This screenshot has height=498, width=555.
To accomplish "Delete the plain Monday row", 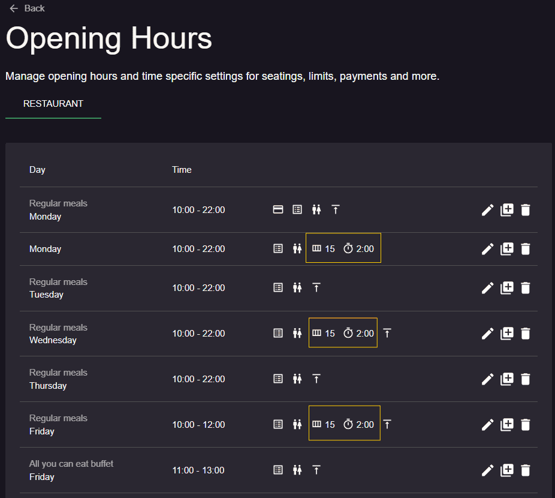I will (526, 249).
